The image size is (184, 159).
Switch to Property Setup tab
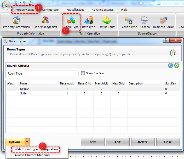pyautogui.click(x=25, y=10)
